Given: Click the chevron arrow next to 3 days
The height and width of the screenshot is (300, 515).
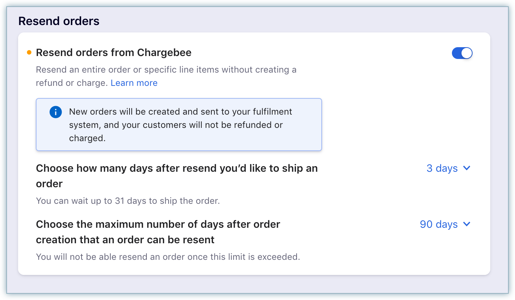Looking at the screenshot, I should pyautogui.click(x=467, y=168).
